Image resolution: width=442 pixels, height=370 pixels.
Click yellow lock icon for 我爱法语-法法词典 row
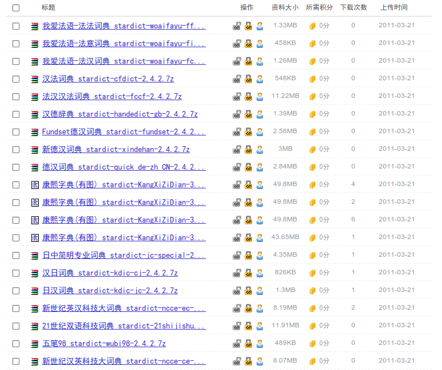[248, 26]
